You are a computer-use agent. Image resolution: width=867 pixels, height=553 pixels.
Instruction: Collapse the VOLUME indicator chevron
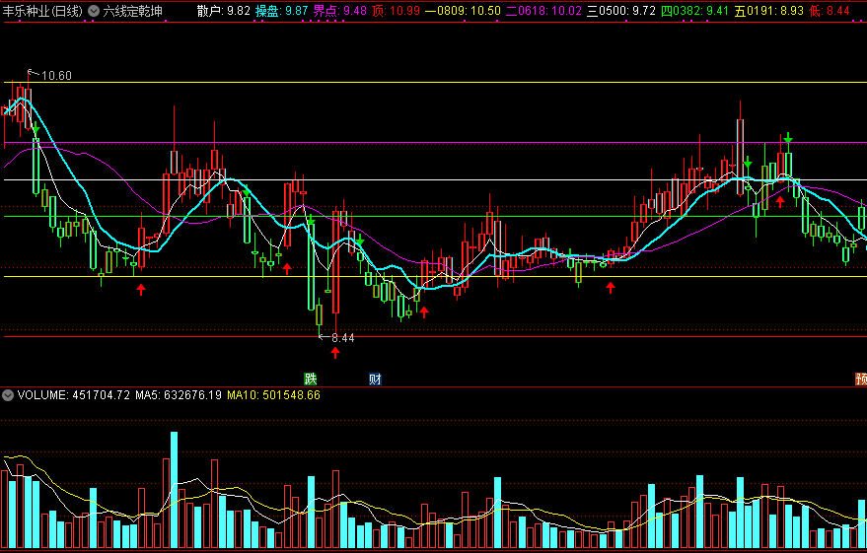8,395
